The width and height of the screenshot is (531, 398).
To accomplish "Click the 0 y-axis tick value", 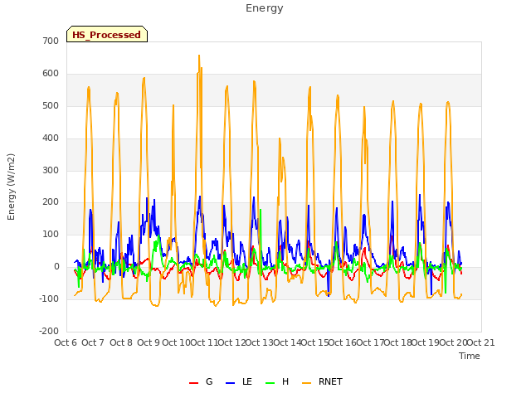I will 56,267.
